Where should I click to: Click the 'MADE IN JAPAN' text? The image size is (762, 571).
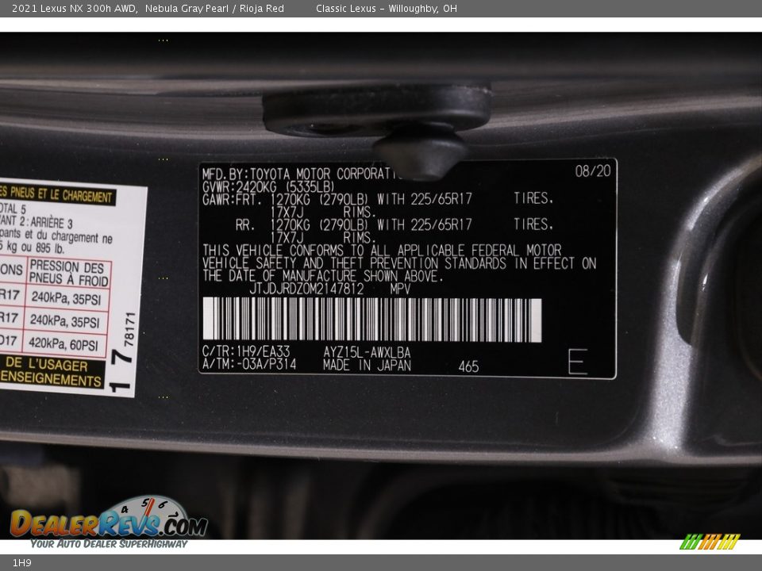point(367,366)
